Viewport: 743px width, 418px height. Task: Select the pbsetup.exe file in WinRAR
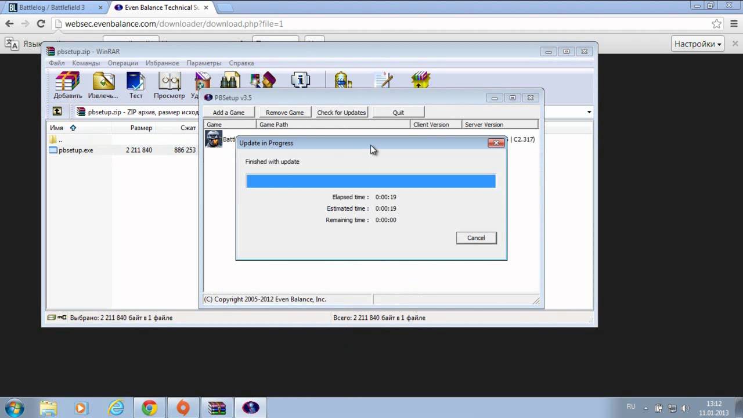pyautogui.click(x=71, y=150)
